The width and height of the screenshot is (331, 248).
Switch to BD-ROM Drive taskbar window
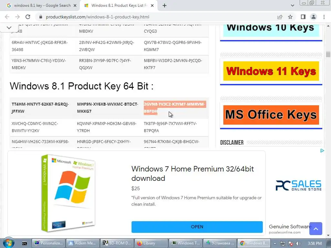coord(117,243)
